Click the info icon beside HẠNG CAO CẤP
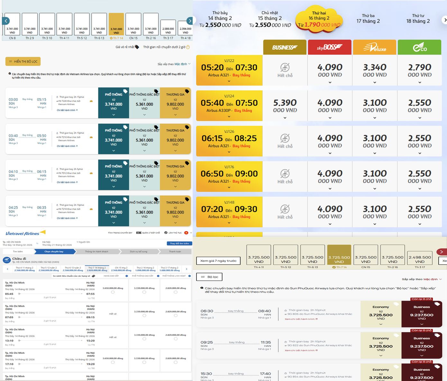 click(x=127, y=276)
